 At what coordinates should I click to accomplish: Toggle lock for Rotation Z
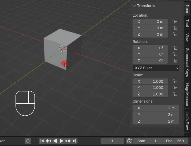pyautogui.click(x=175, y=60)
